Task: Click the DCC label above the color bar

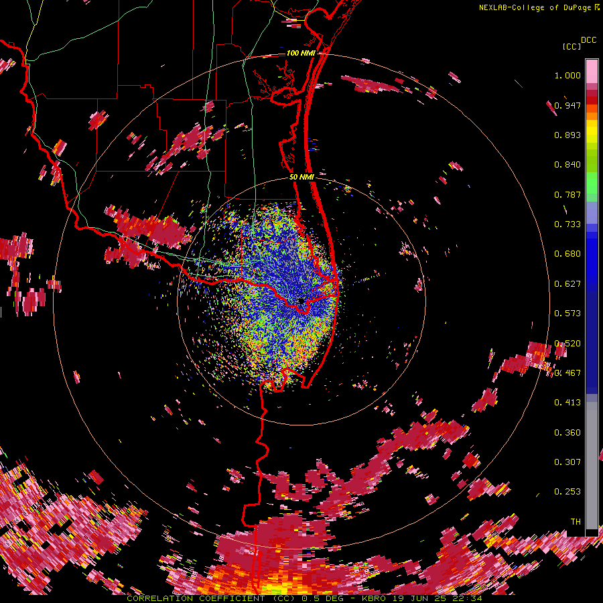Action: pyautogui.click(x=588, y=40)
